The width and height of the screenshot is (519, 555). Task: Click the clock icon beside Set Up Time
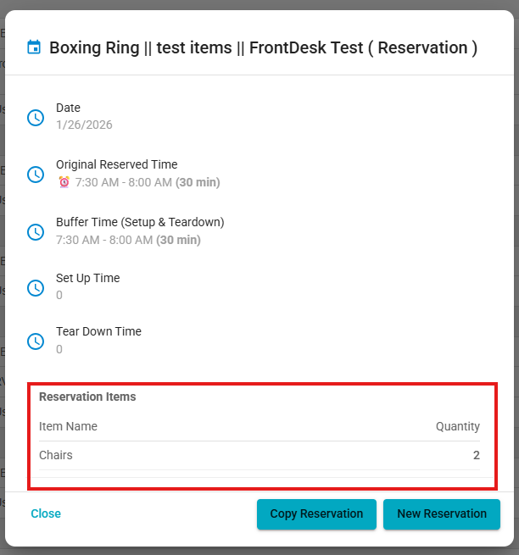click(x=36, y=288)
